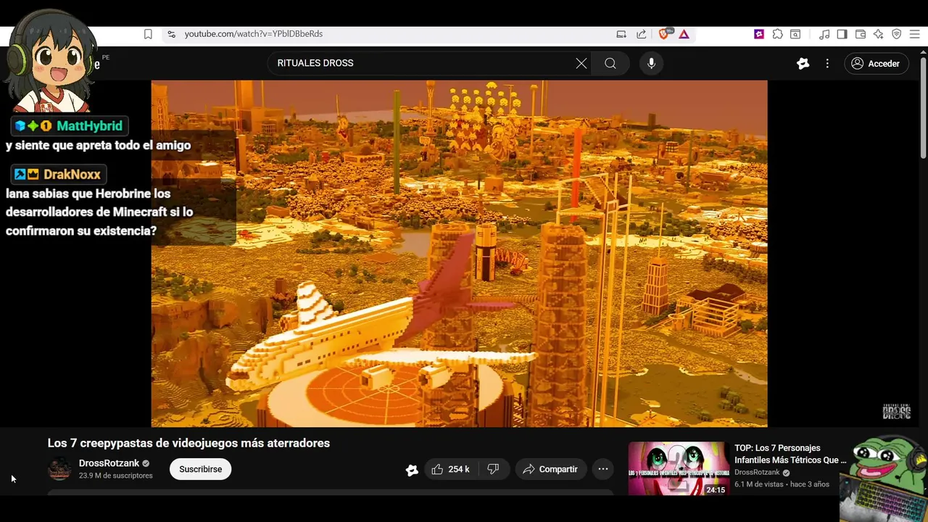Click MattHybrid username in chat overlay
Viewport: 928px width, 522px height.
tap(89, 126)
